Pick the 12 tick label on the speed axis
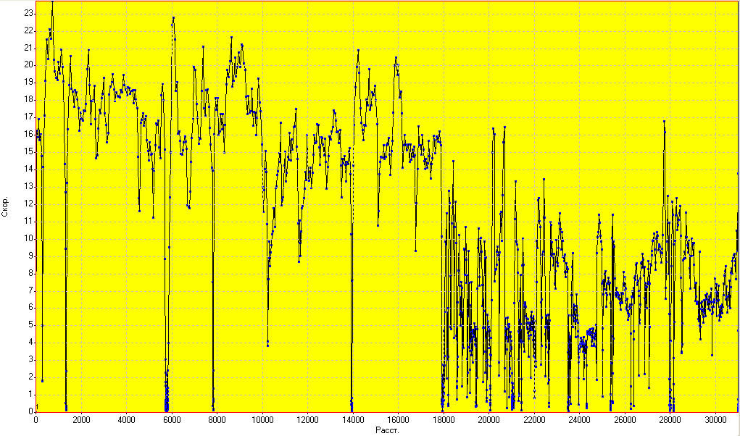 click(29, 204)
